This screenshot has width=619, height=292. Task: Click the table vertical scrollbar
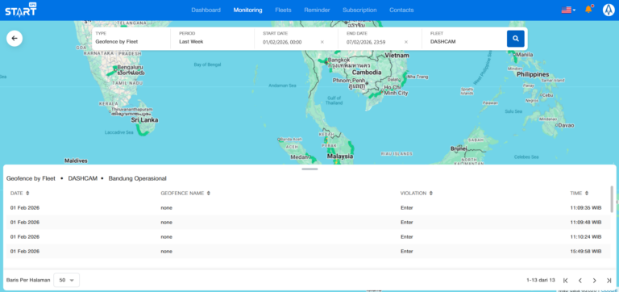612,199
